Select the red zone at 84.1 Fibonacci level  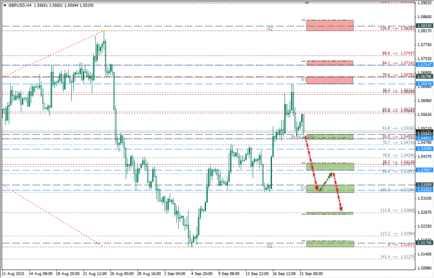point(330,63)
